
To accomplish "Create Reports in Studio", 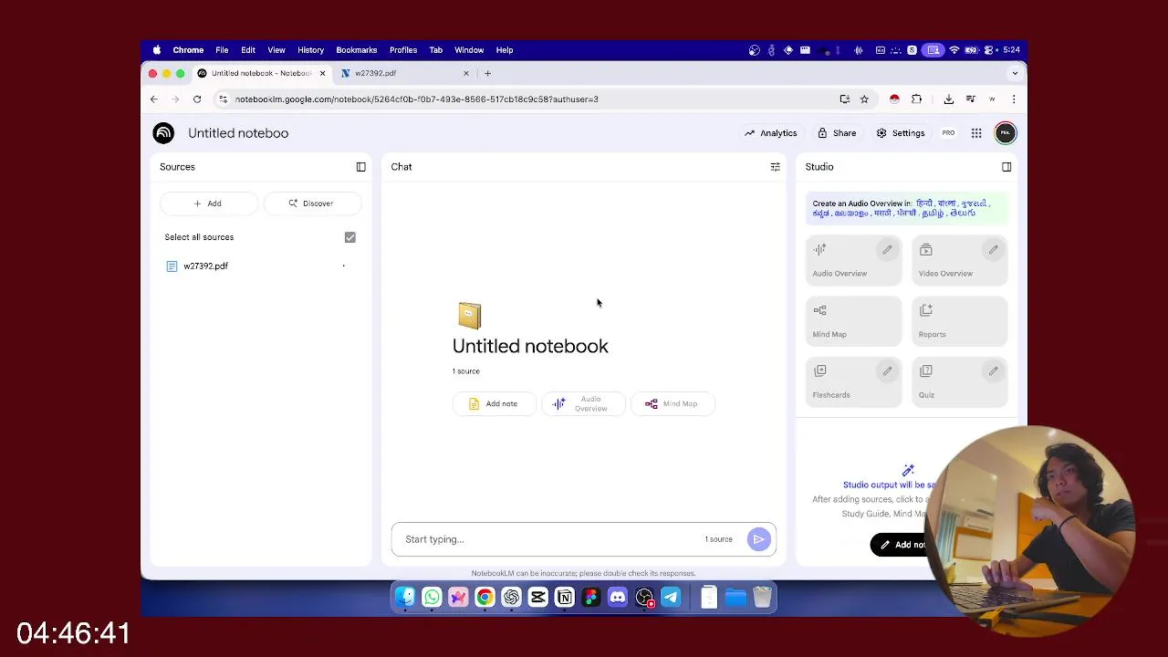I will pyautogui.click(x=959, y=321).
